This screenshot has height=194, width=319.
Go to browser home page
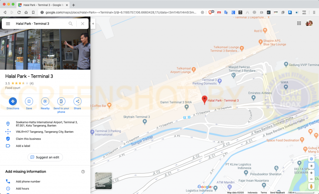click(26, 12)
